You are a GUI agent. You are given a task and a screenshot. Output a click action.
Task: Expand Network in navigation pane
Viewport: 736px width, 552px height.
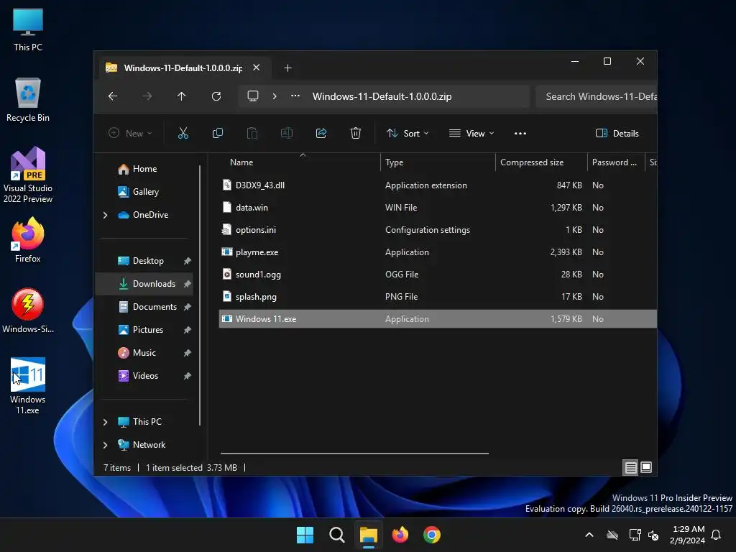click(x=105, y=445)
